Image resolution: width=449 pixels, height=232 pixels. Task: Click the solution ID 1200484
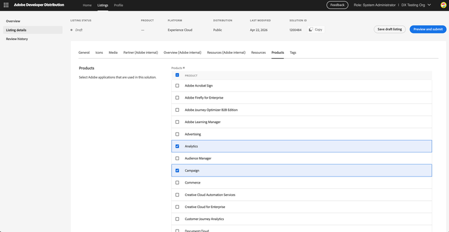(295, 30)
